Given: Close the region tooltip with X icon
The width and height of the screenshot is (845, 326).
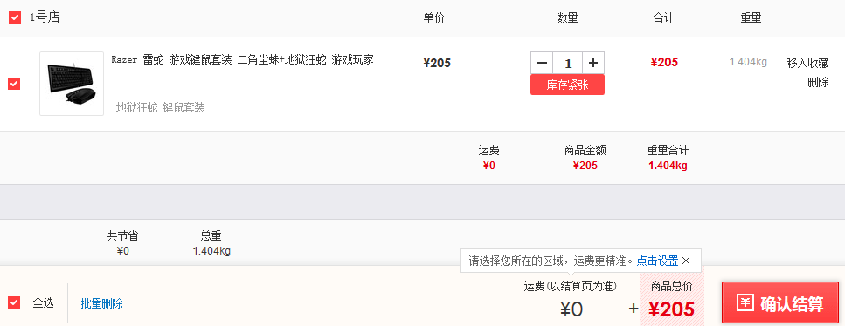Looking at the screenshot, I should [x=686, y=261].
